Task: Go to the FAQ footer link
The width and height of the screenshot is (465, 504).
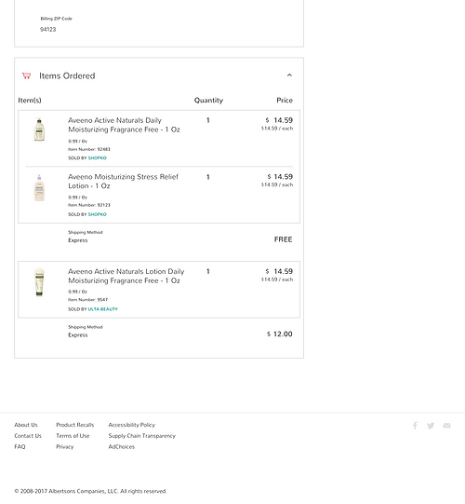Action: pyautogui.click(x=20, y=447)
